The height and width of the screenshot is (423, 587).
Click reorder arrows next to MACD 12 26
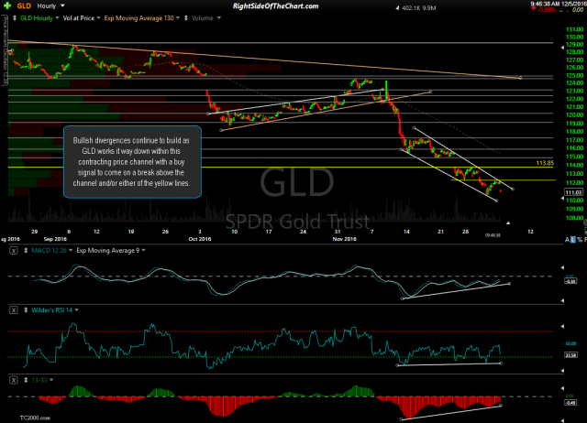[x=26, y=250]
